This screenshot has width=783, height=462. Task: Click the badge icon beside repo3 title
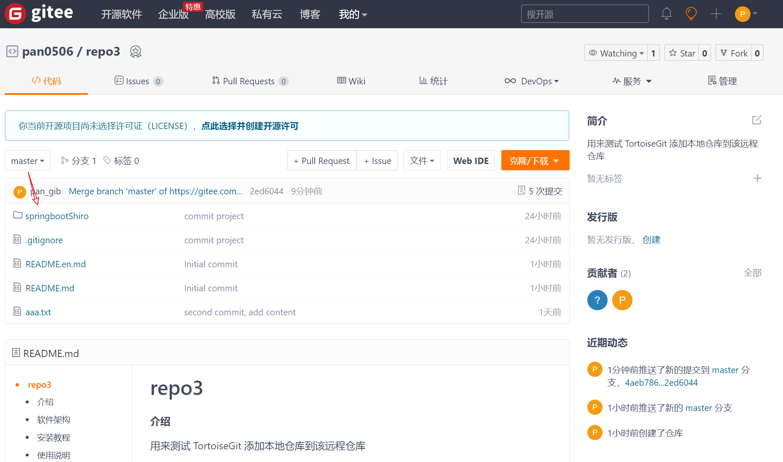135,52
